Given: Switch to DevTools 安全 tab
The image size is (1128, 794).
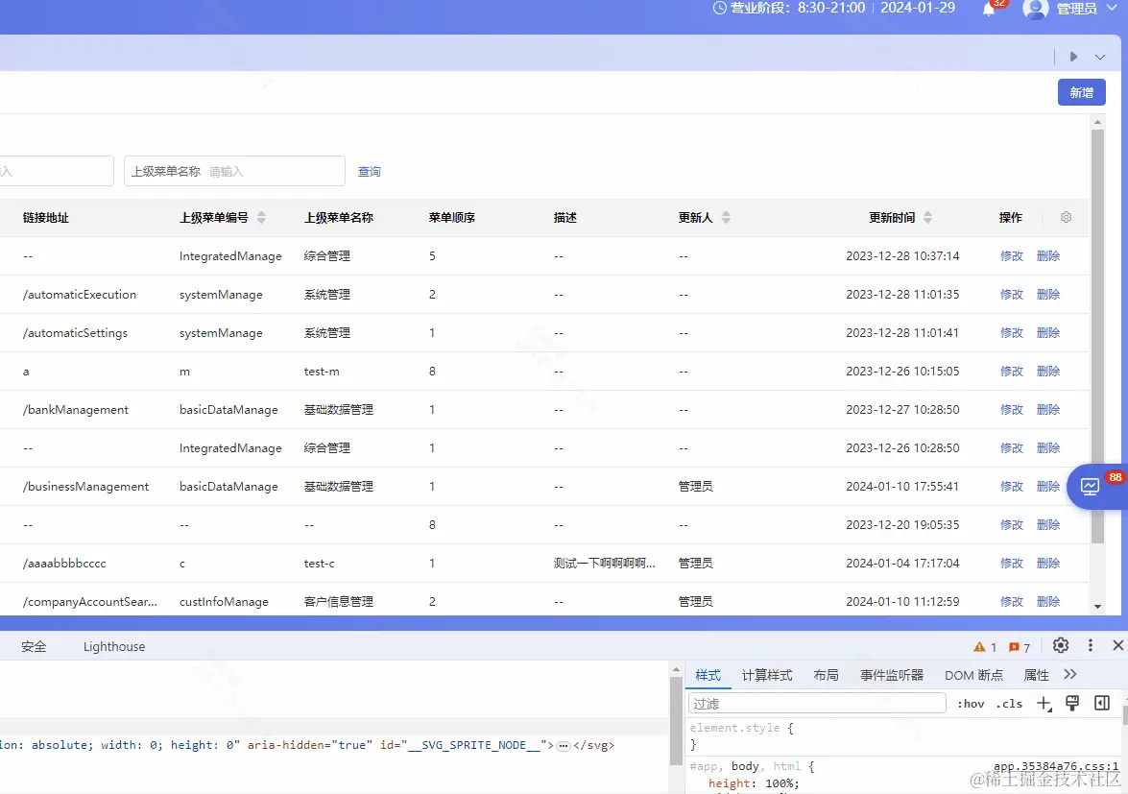Looking at the screenshot, I should [33, 646].
